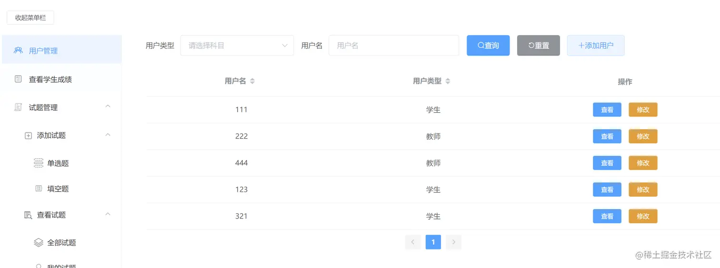The height and width of the screenshot is (268, 720).
Task: Sort by 用户类型 column arrows
Action: (x=448, y=81)
